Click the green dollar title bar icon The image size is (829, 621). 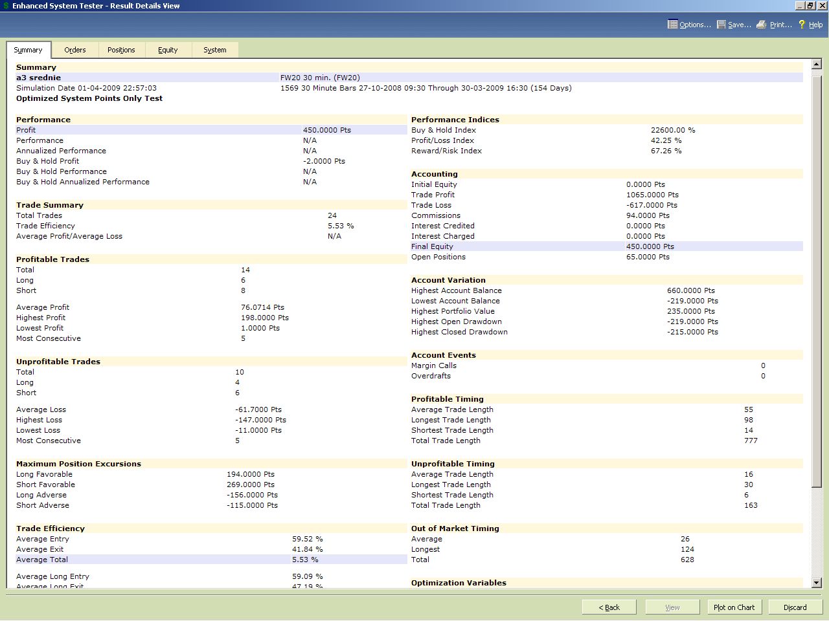coord(6,6)
